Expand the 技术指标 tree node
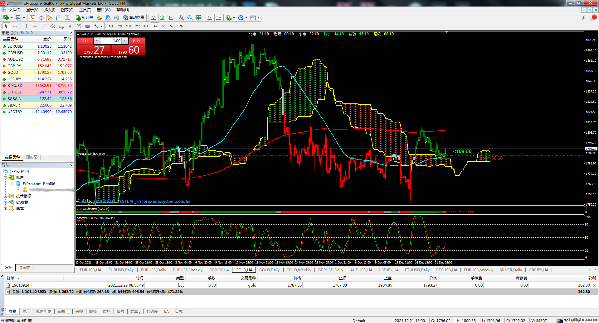 pos(5,196)
